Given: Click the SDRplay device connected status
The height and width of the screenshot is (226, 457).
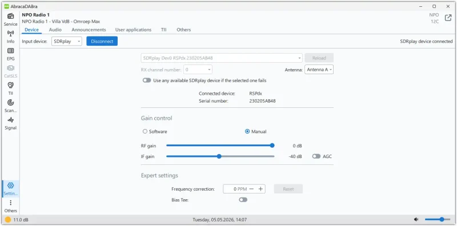Looking at the screenshot, I should click(x=426, y=41).
